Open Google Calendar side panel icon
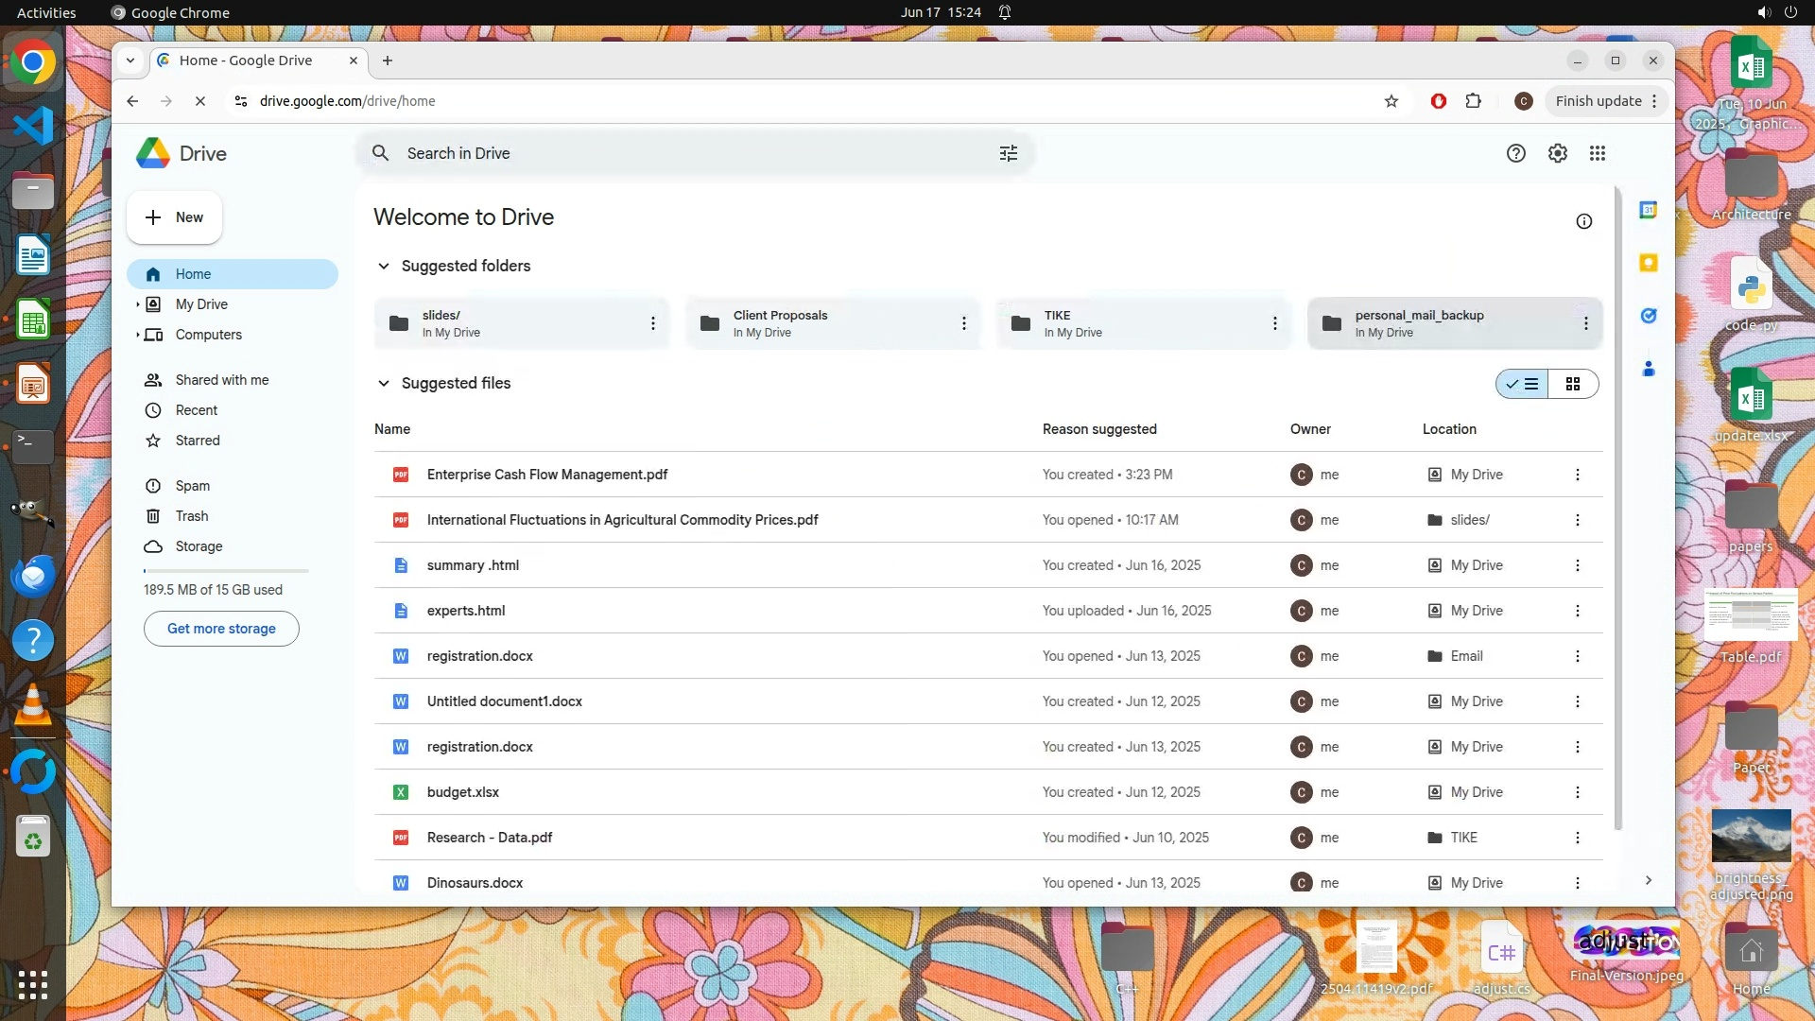The image size is (1815, 1021). pyautogui.click(x=1649, y=210)
